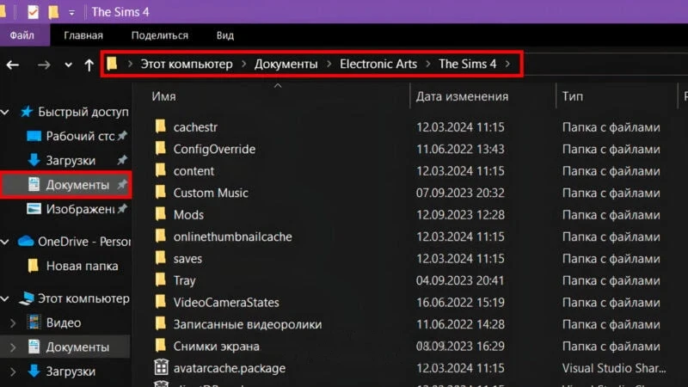Collapse Быстрый доступ tree section
Image resolution: width=688 pixels, height=387 pixels.
pyautogui.click(x=5, y=113)
